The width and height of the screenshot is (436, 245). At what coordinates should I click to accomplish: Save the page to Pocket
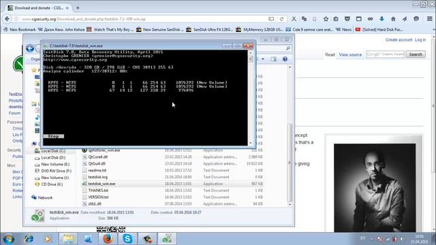347,19
